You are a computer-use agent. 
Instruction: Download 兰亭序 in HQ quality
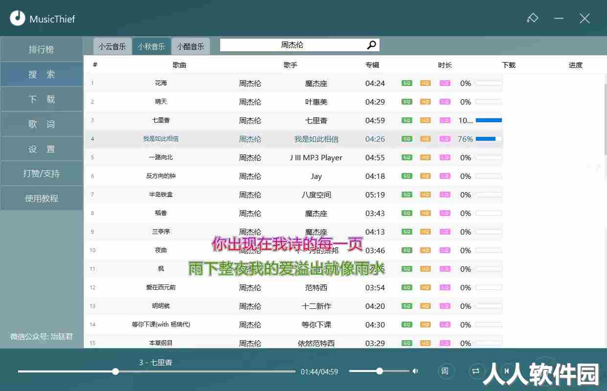[x=426, y=232]
